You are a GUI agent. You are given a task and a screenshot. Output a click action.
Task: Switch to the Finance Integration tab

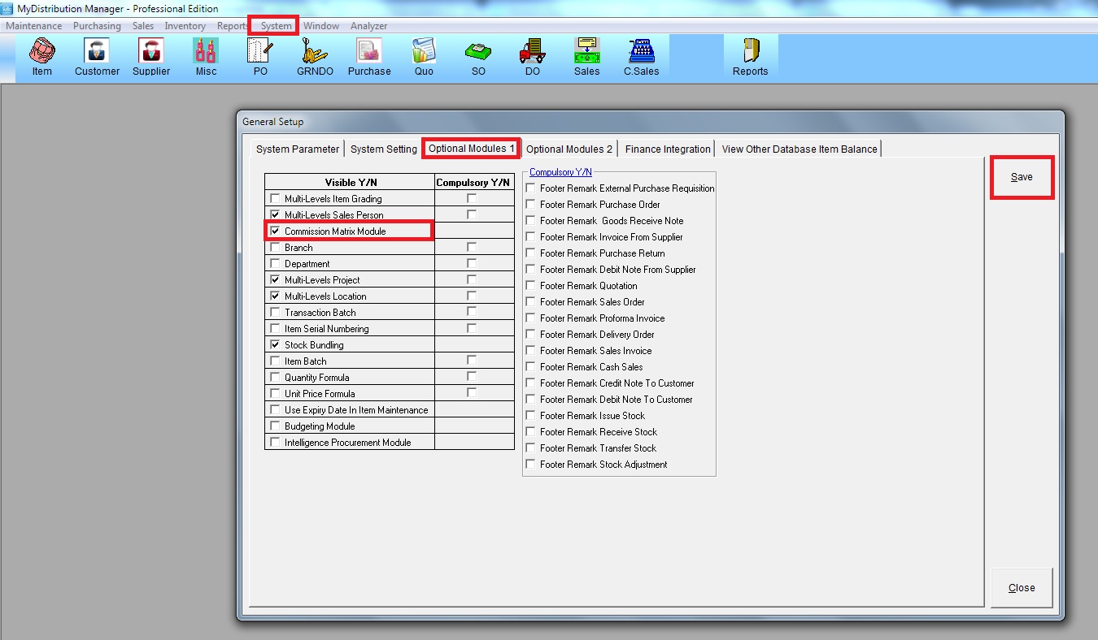tap(667, 149)
